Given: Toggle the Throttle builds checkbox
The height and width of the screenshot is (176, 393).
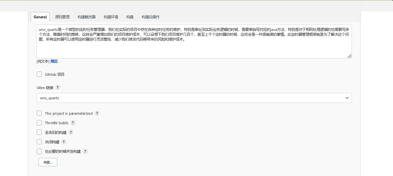Looking at the screenshot, I should point(39,123).
